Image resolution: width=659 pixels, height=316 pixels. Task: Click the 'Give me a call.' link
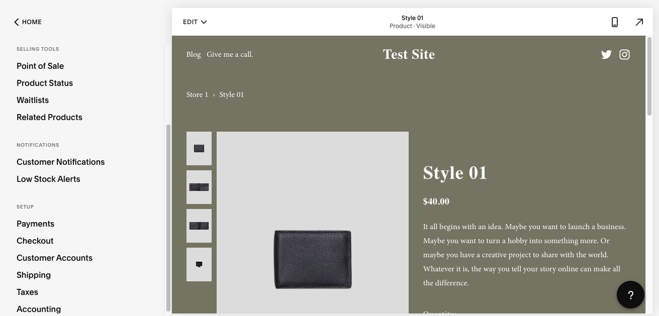[230, 54]
